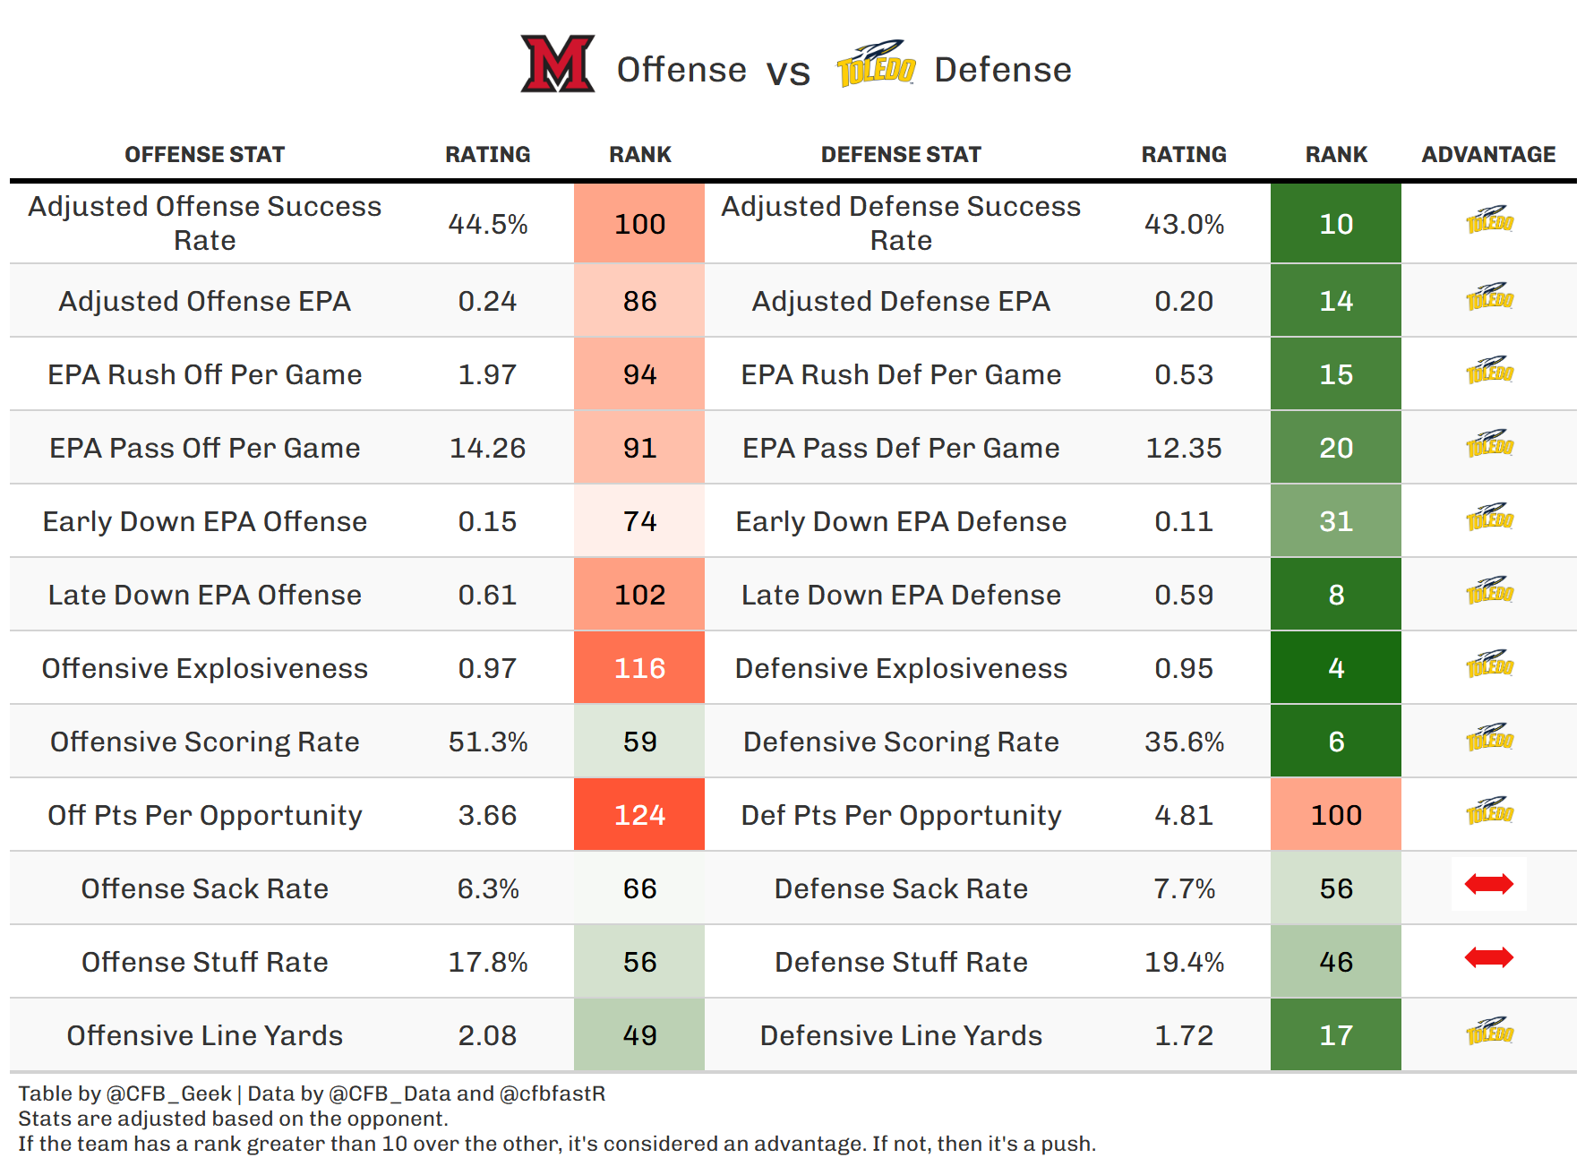Image resolution: width=1585 pixels, height=1175 pixels.
Task: Click the push arrow in Sack Rate row
Action: click(x=1488, y=885)
